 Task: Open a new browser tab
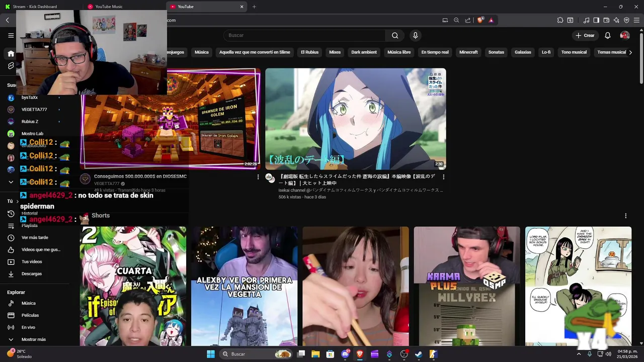tap(254, 7)
